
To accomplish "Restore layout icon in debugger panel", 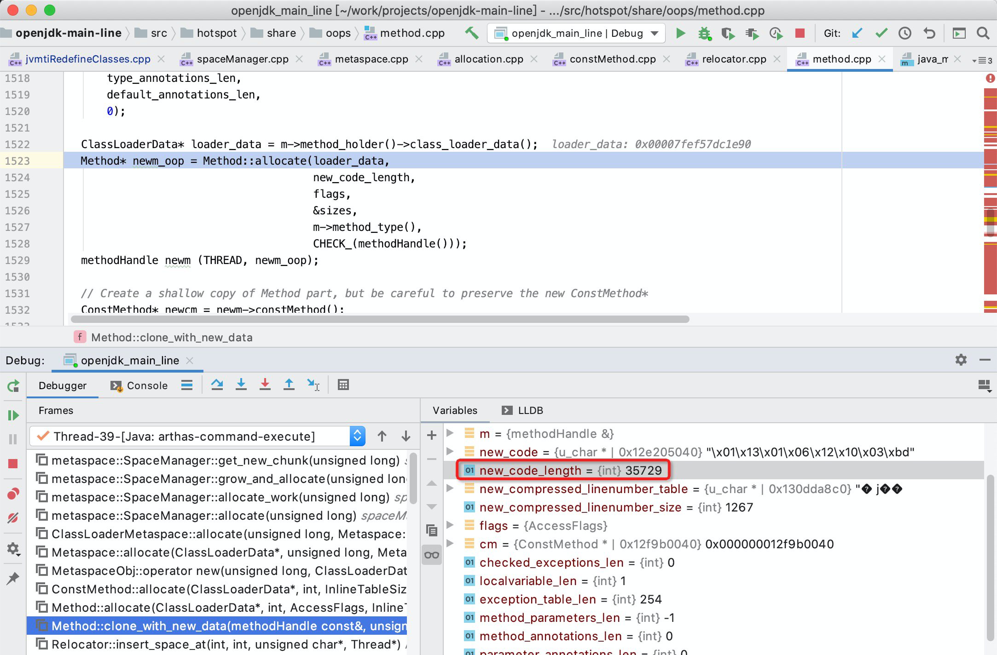I will (x=984, y=385).
